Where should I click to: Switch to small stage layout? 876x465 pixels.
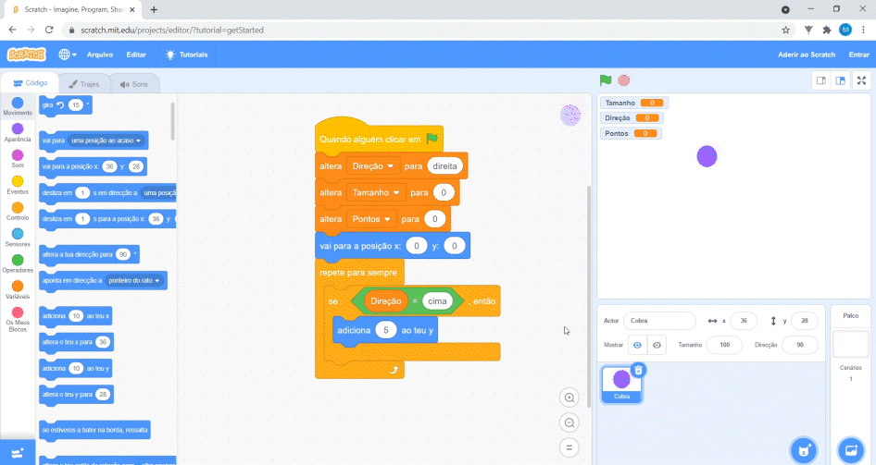[x=820, y=80]
